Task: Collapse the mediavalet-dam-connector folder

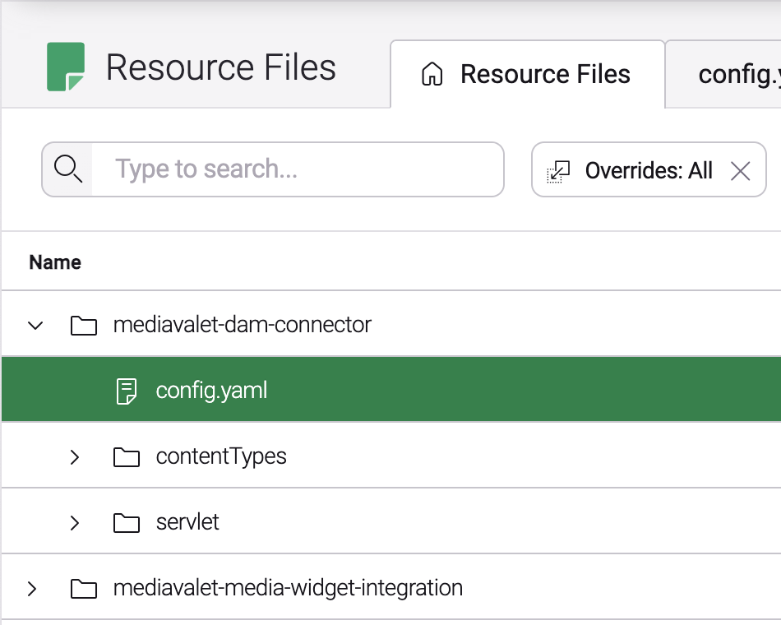Action: 35,326
